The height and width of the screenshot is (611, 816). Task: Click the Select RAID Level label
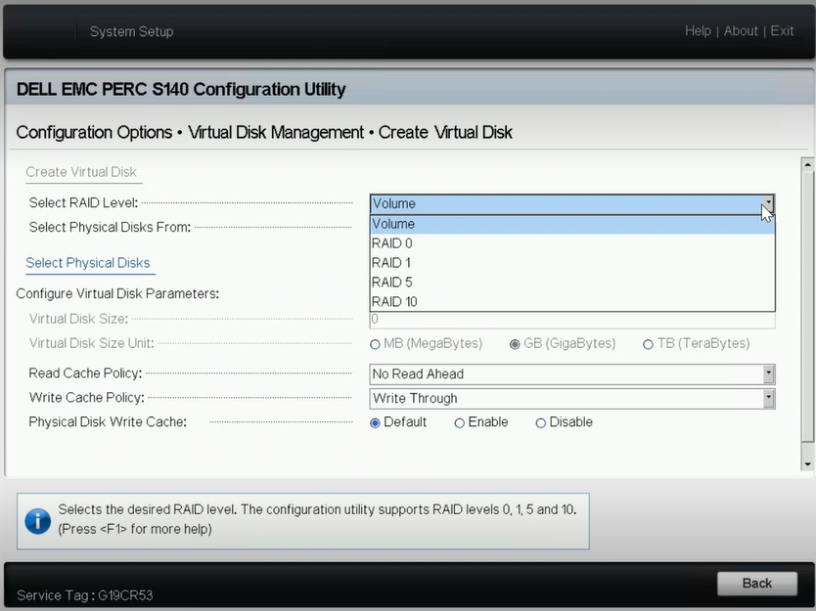point(83,202)
